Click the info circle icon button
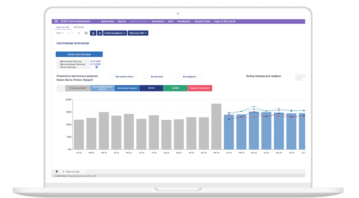The width and height of the screenshot is (359, 198). 100,33
